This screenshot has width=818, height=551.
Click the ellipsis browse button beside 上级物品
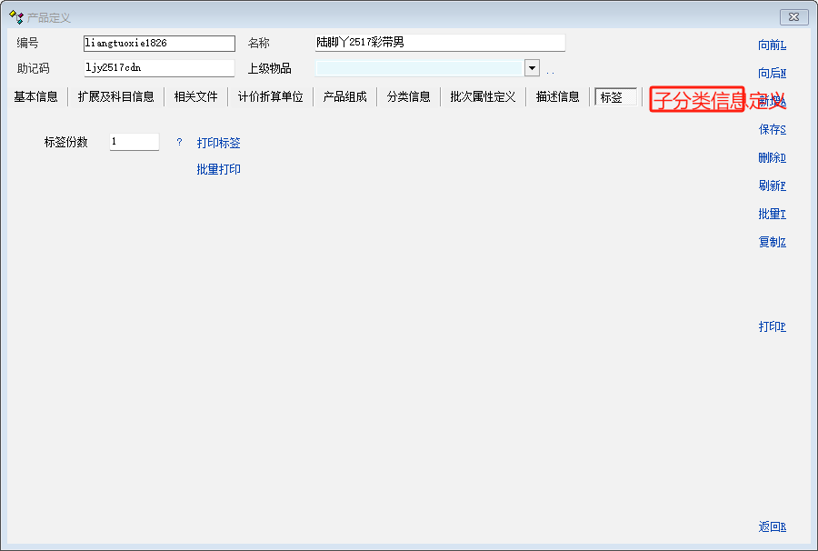point(550,70)
